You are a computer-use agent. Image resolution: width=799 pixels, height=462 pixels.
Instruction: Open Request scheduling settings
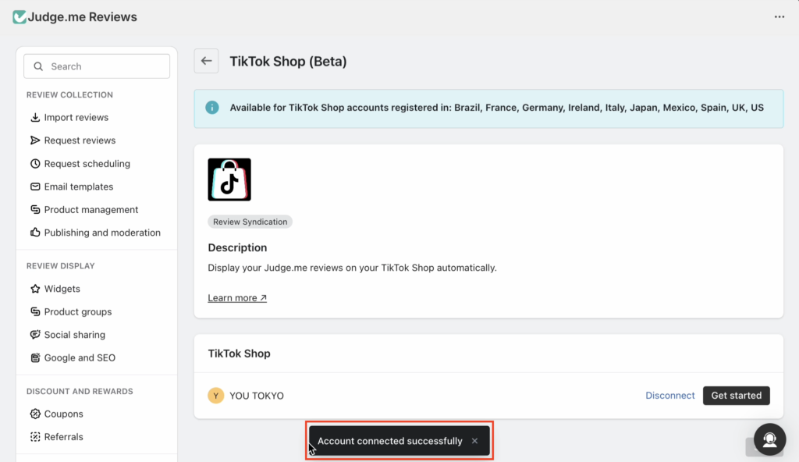pos(87,164)
